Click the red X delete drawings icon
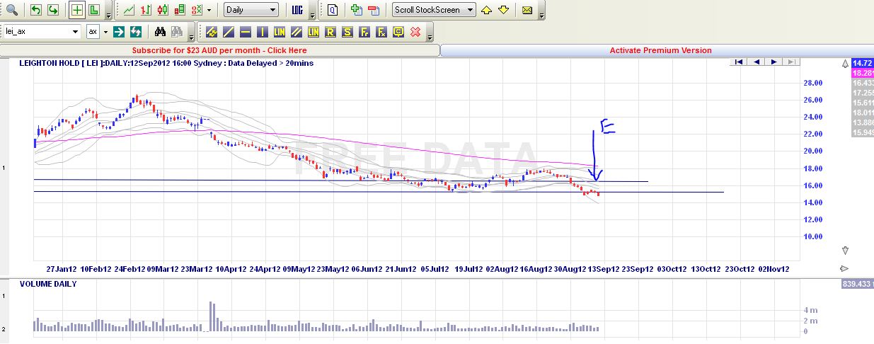This screenshot has width=874, height=344. [x=415, y=32]
